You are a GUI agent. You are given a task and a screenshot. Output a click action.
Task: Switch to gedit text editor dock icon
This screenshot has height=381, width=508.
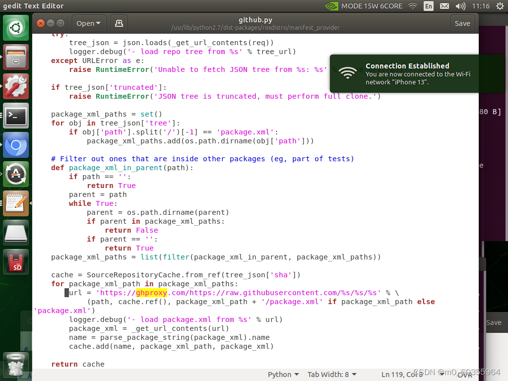tap(16, 203)
